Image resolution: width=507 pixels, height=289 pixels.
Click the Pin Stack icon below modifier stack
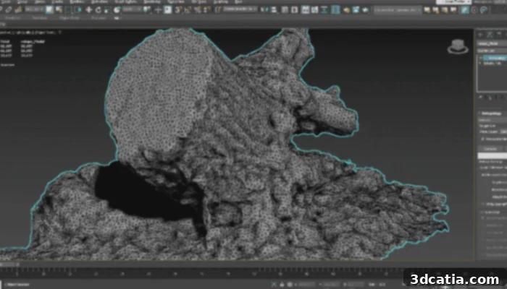click(480, 97)
